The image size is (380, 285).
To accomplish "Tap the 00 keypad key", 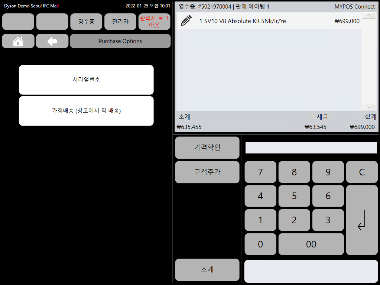I will 311,244.
